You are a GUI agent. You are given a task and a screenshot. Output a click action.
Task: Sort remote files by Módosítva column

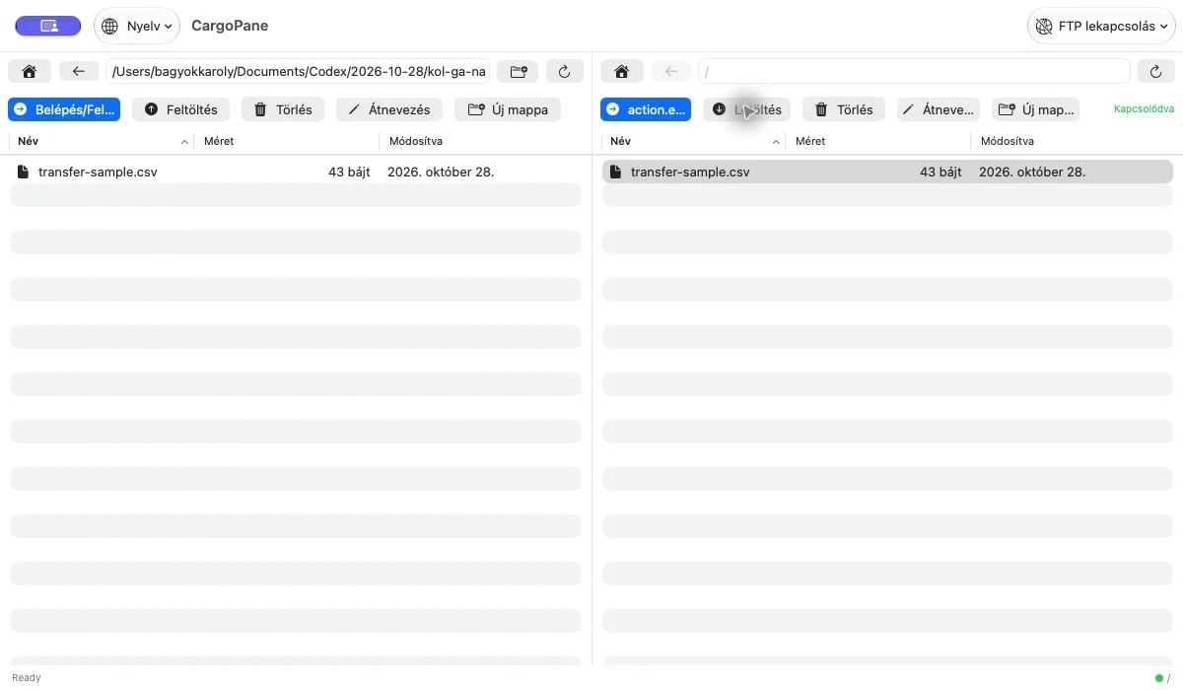click(1073, 141)
